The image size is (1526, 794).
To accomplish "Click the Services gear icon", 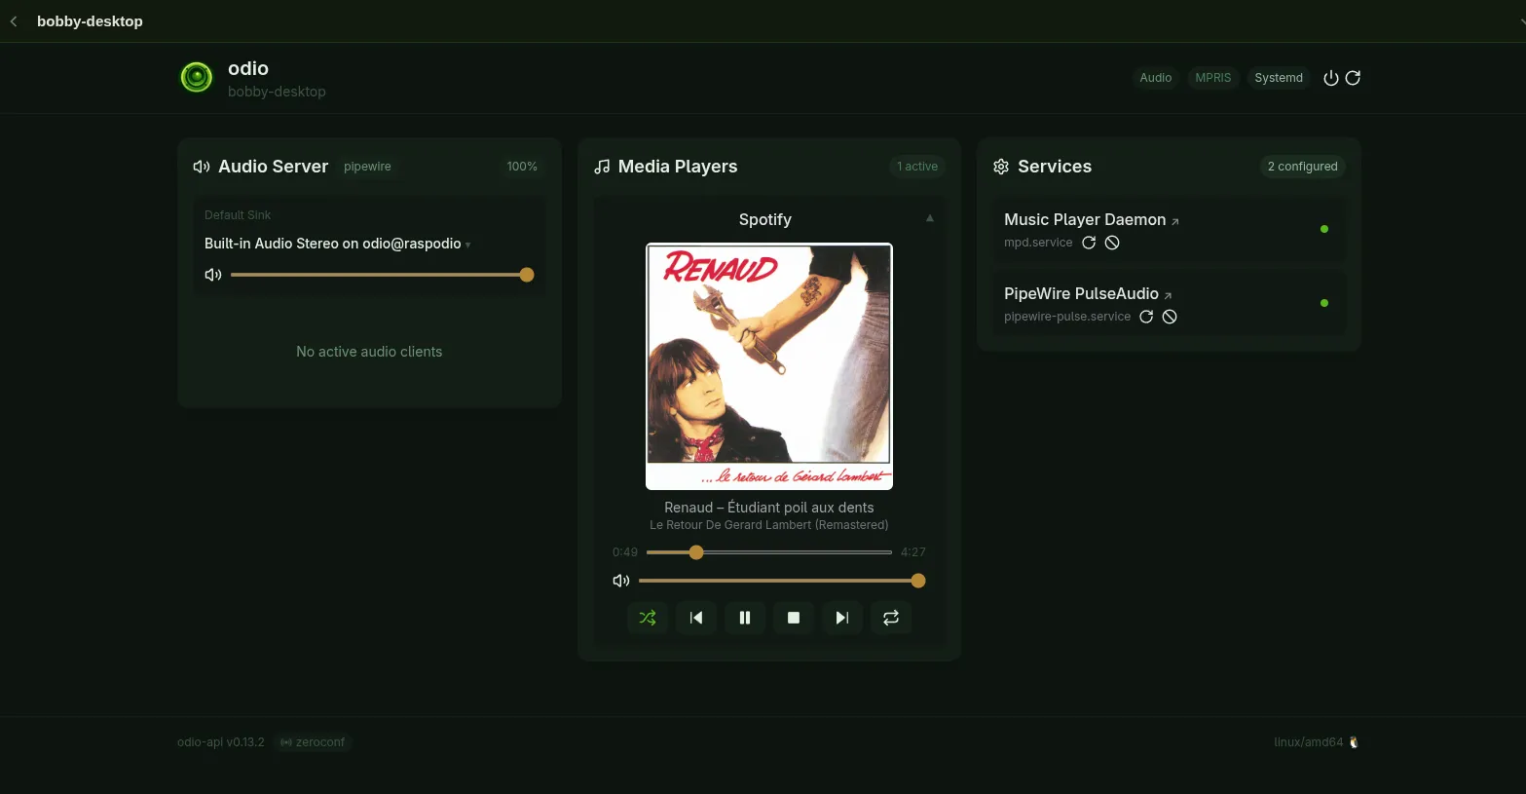I will 1001,167.
